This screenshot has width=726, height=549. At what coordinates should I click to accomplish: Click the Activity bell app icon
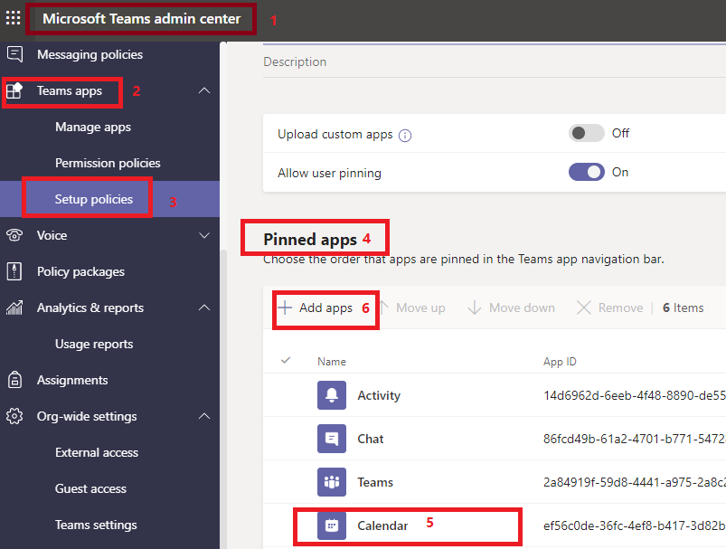[332, 395]
